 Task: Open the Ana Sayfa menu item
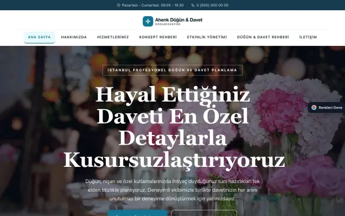pos(39,37)
